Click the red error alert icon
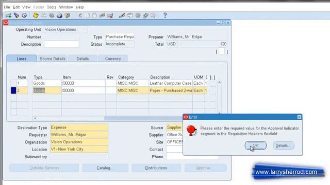 coord(192,131)
